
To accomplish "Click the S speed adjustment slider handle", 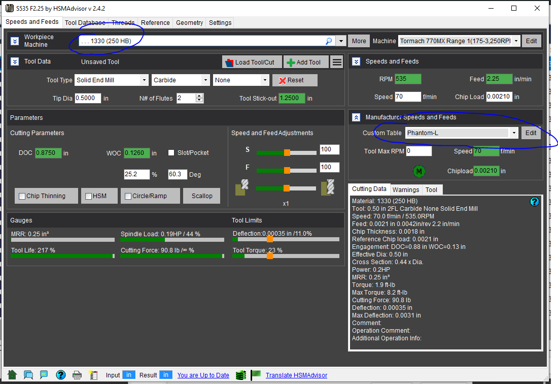I will pyautogui.click(x=287, y=152).
